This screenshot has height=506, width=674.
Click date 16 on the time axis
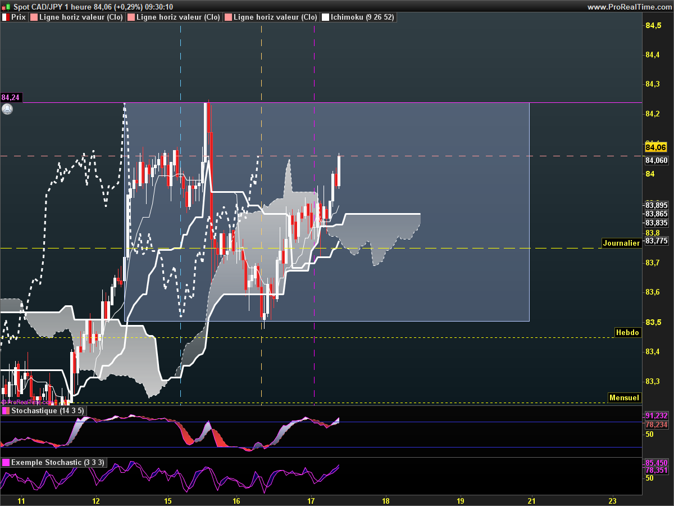coord(236,501)
